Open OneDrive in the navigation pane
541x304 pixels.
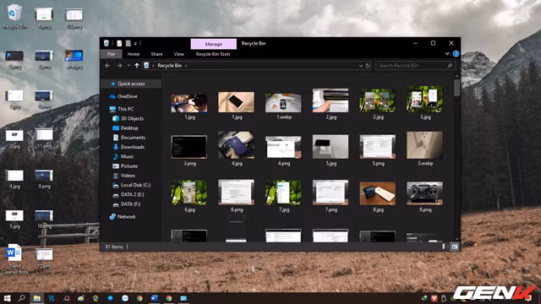pyautogui.click(x=123, y=96)
